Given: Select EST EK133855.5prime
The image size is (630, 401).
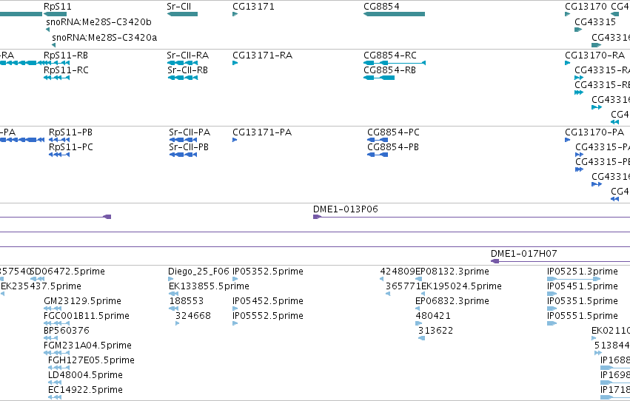Looking at the screenshot, I should coord(209,286).
